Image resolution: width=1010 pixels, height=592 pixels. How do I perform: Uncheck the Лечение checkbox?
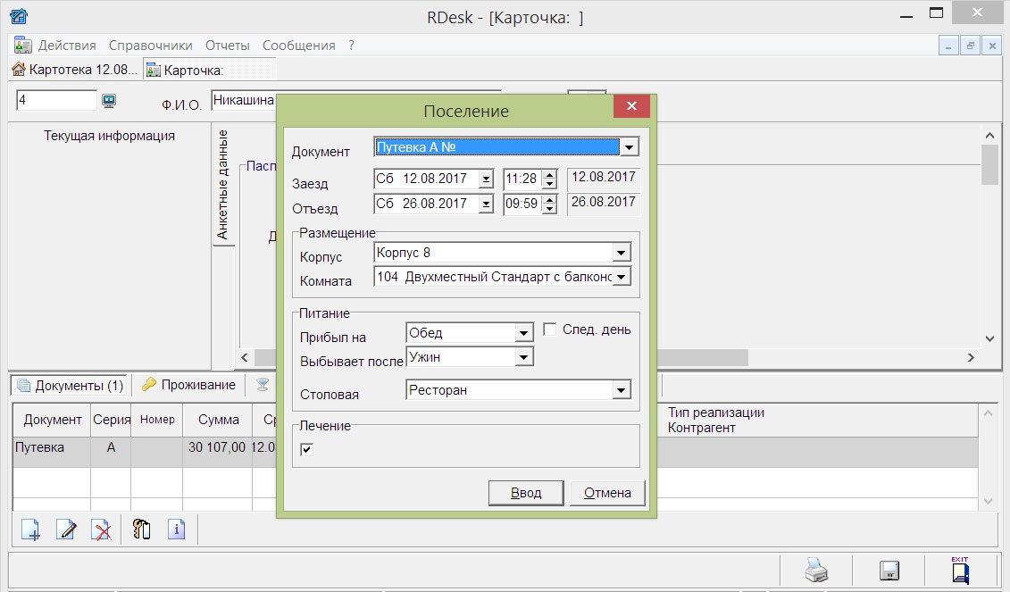(x=306, y=449)
